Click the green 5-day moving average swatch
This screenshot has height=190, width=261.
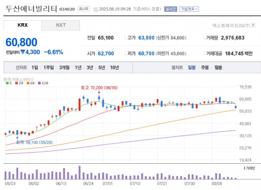click(x=7, y=83)
